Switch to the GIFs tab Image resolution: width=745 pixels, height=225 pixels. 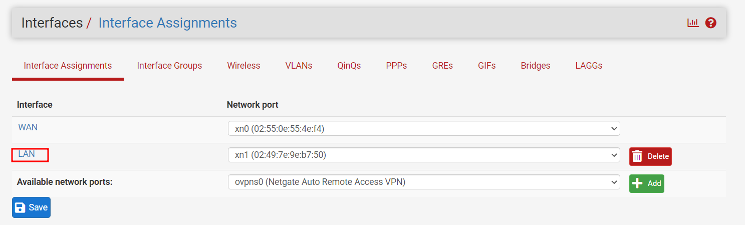point(487,66)
